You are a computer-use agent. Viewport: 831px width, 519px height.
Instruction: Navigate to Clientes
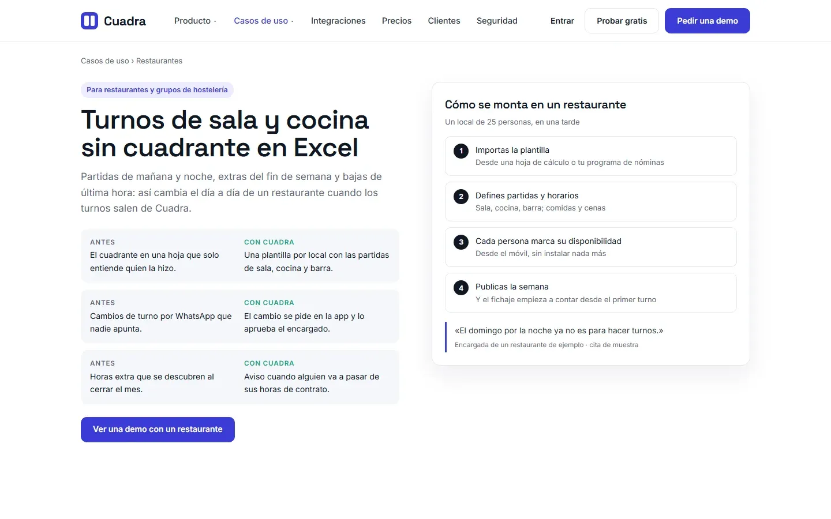pyautogui.click(x=444, y=21)
